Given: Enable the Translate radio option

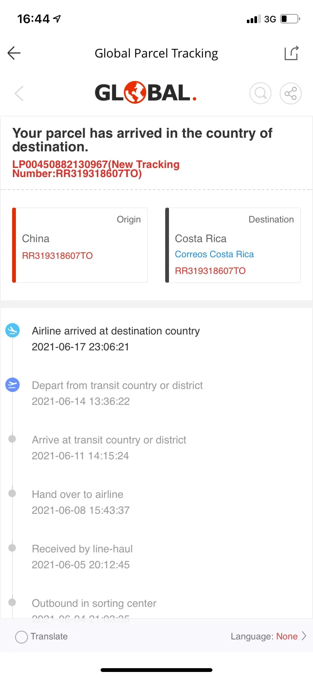Looking at the screenshot, I should (22, 637).
